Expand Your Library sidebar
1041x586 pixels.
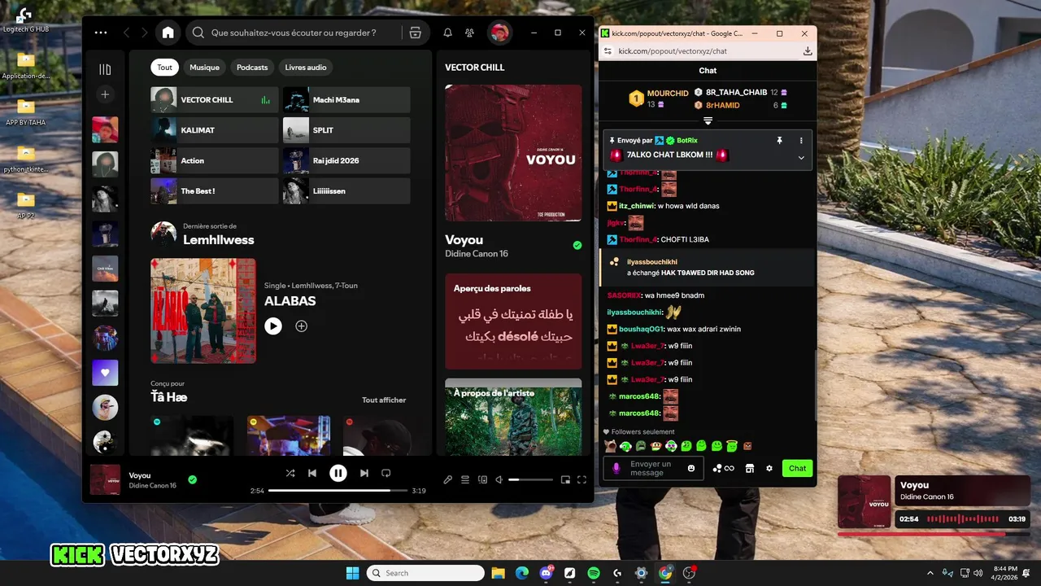(x=105, y=69)
